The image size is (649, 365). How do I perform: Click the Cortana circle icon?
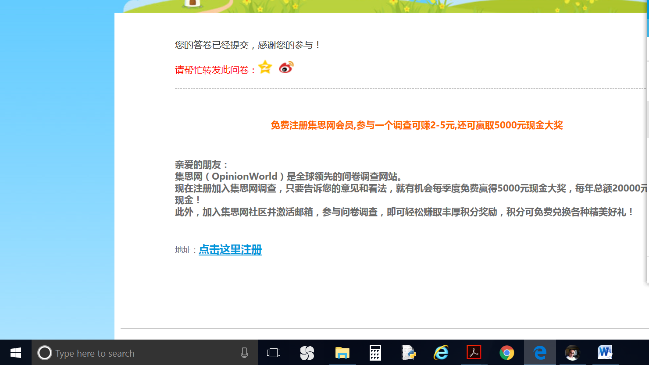point(45,353)
